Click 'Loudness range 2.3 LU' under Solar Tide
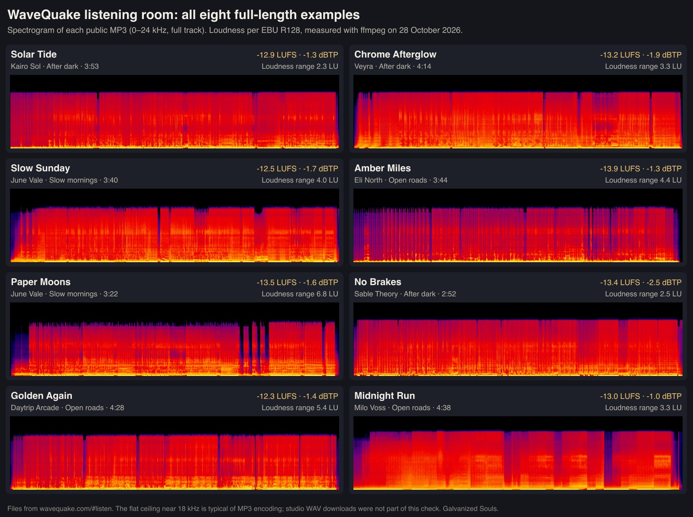693x517 pixels. pyautogui.click(x=300, y=67)
